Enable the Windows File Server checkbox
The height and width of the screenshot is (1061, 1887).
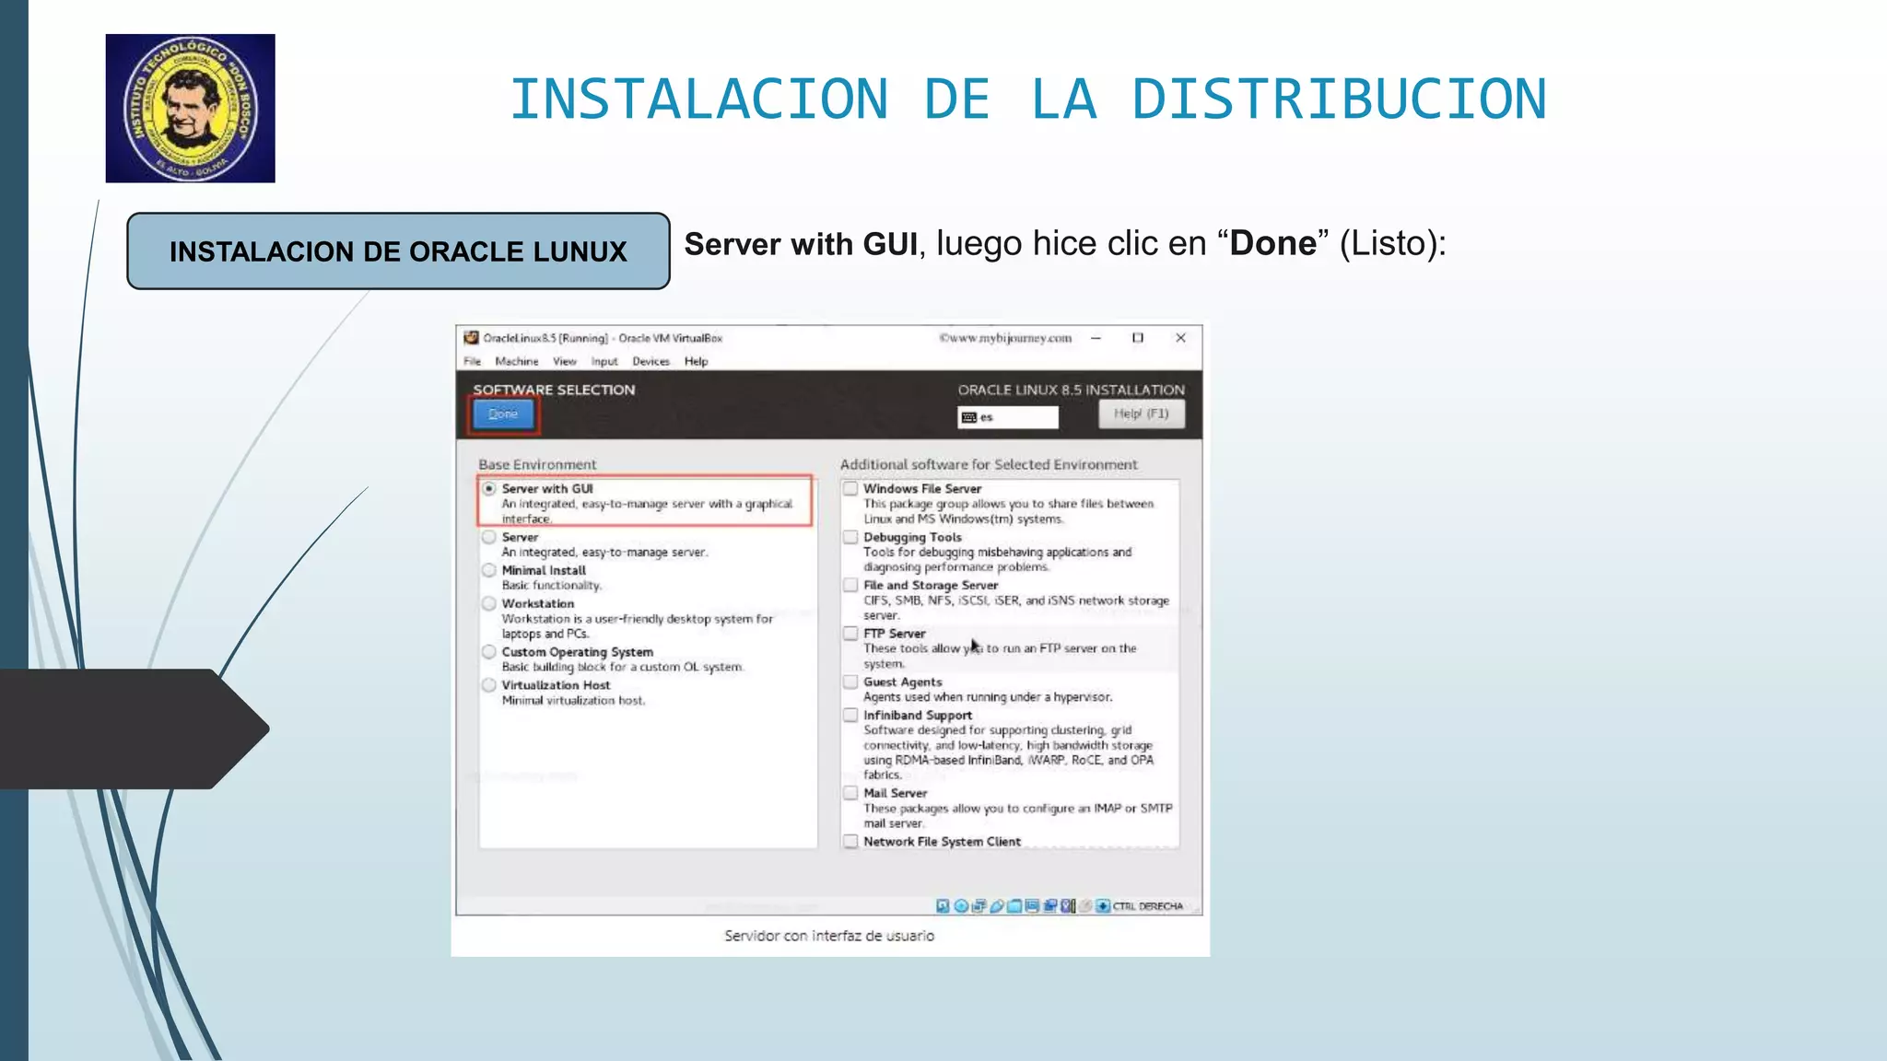coord(850,489)
